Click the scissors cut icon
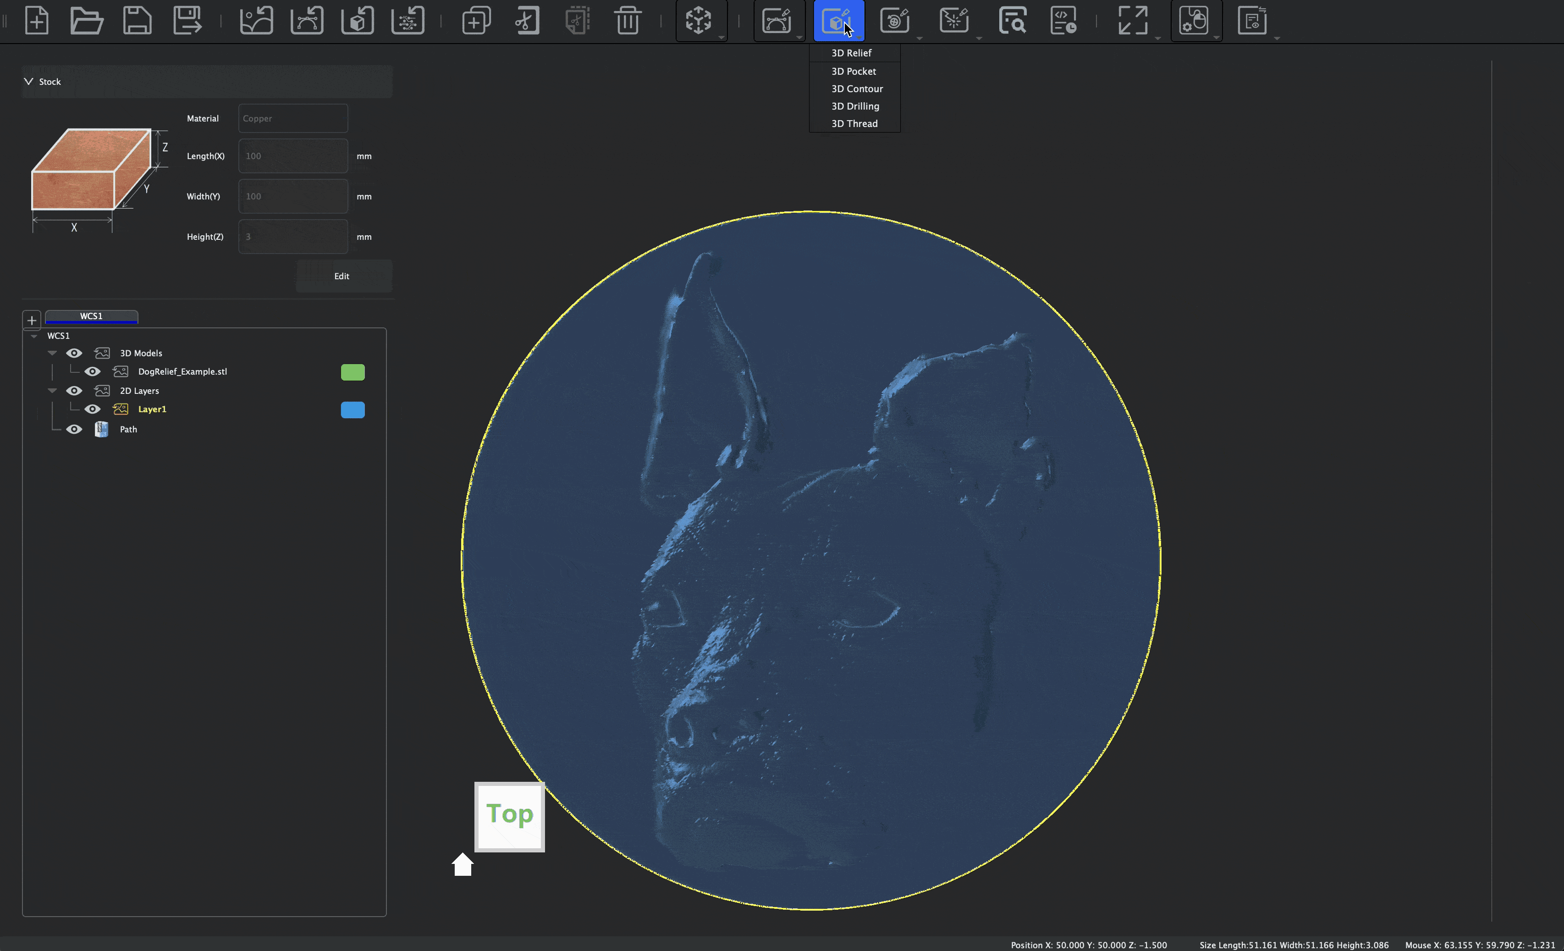The width and height of the screenshot is (1564, 951). (526, 20)
